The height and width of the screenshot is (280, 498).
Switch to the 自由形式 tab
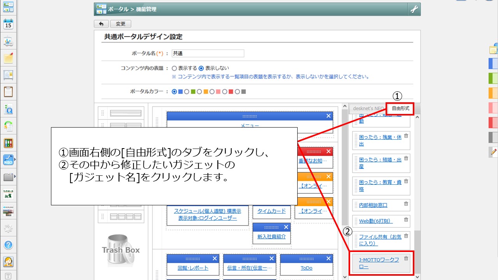coord(400,108)
